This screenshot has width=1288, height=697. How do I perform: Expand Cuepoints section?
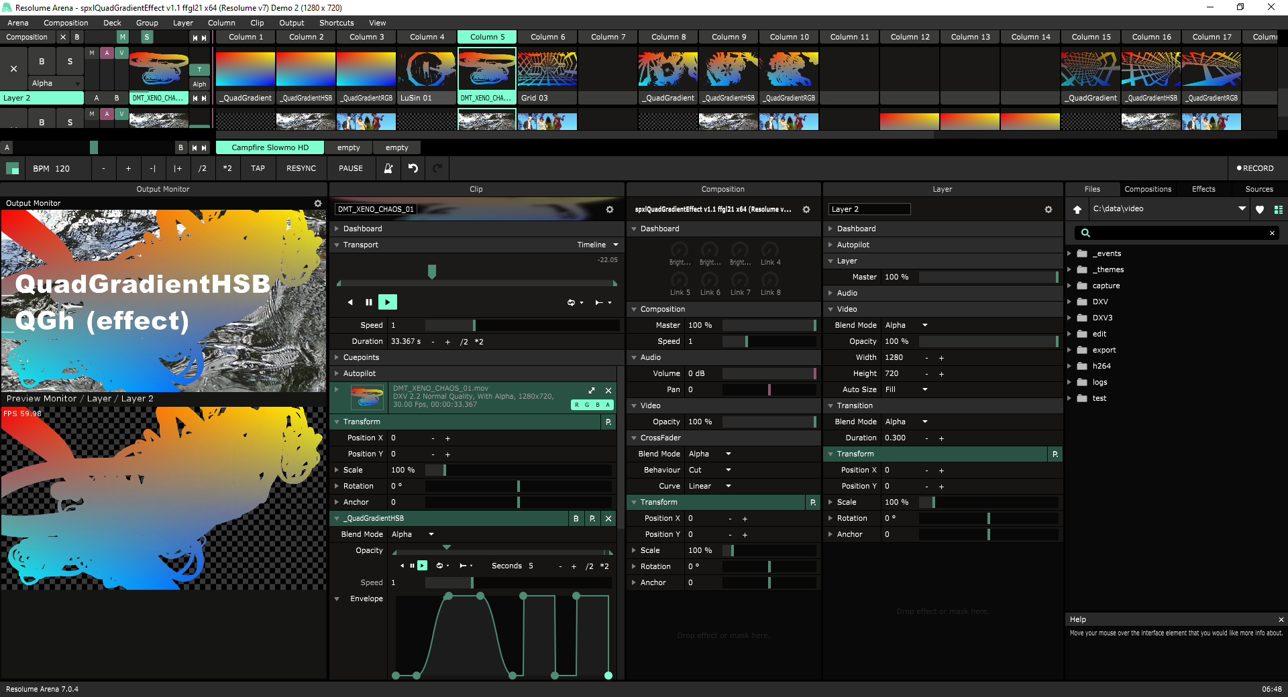[x=337, y=357]
